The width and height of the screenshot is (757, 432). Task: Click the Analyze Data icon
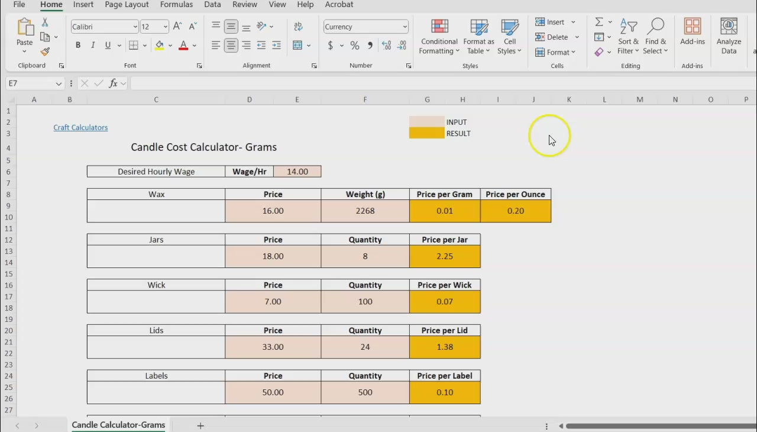click(x=729, y=37)
